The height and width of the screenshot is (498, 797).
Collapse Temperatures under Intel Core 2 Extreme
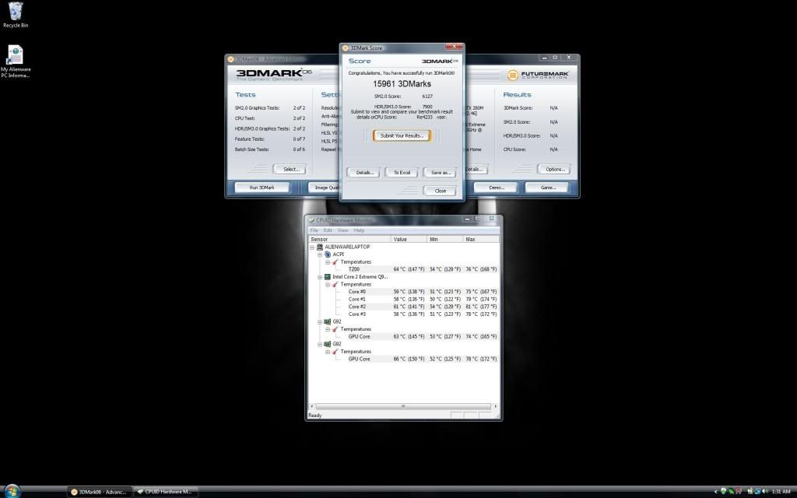pyautogui.click(x=328, y=285)
